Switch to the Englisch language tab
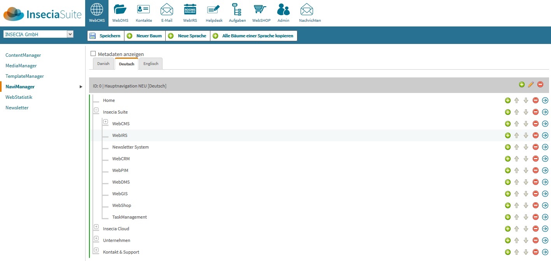551x261 pixels. 151,64
